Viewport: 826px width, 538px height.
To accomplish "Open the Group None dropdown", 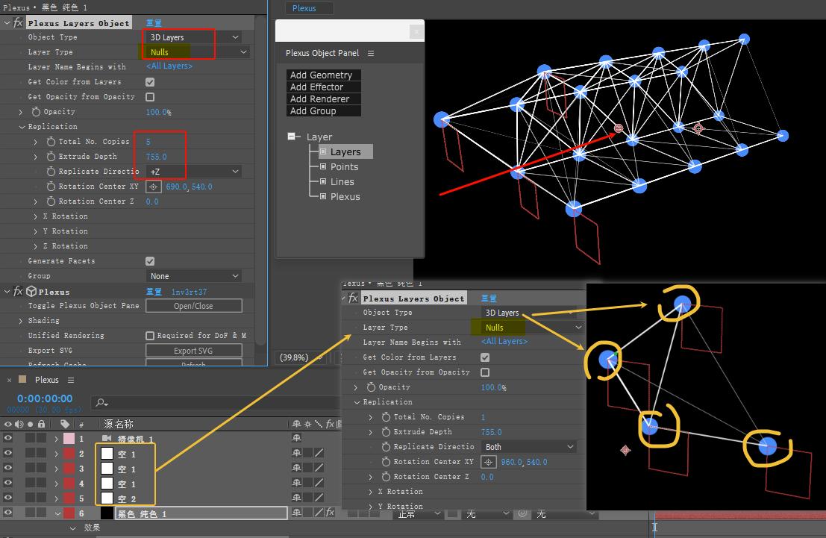I will 193,276.
